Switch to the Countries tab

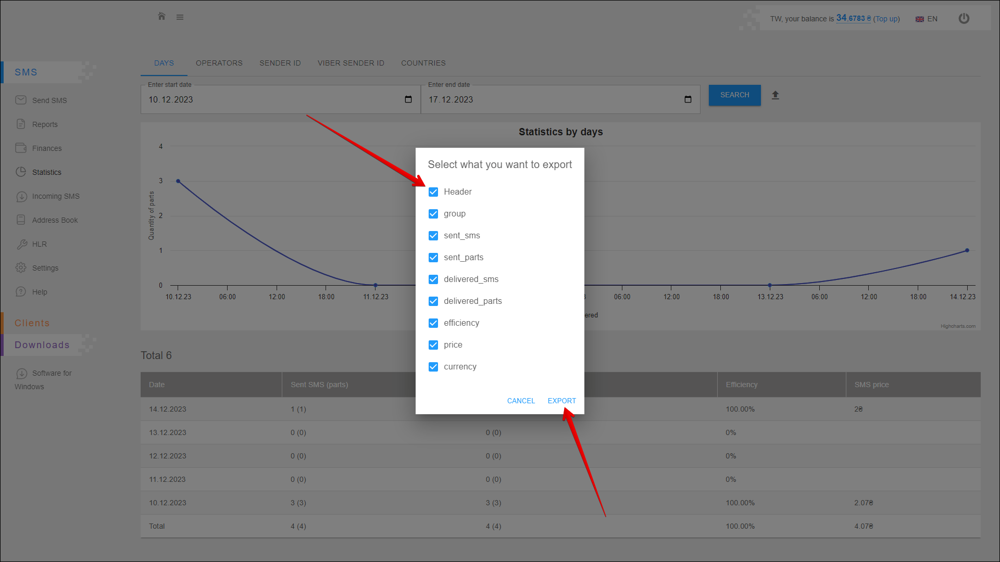coord(423,63)
